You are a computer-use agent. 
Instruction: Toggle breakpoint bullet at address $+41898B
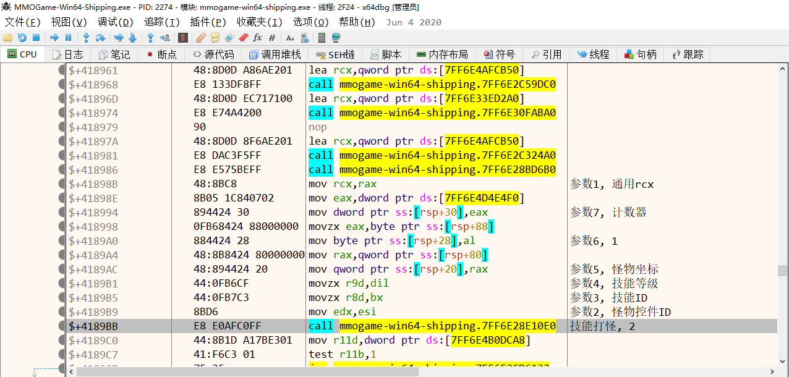[x=62, y=184]
